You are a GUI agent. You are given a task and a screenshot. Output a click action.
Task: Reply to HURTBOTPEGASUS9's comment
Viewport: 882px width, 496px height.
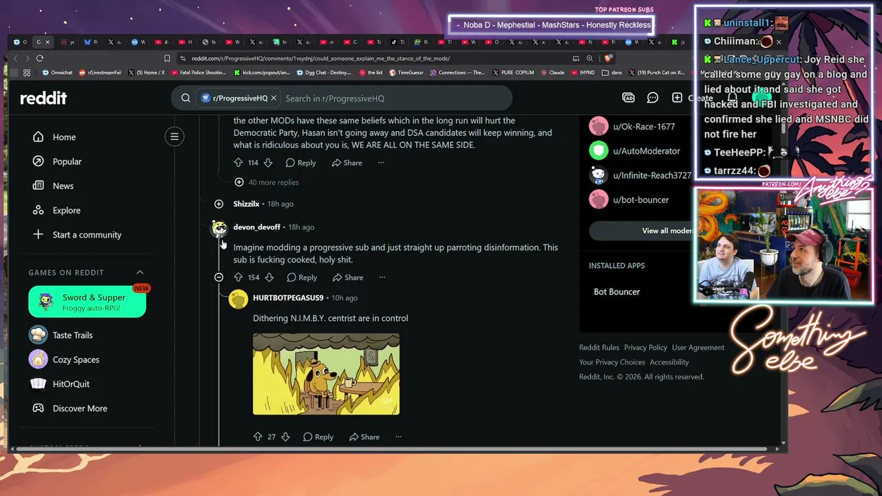pos(318,437)
